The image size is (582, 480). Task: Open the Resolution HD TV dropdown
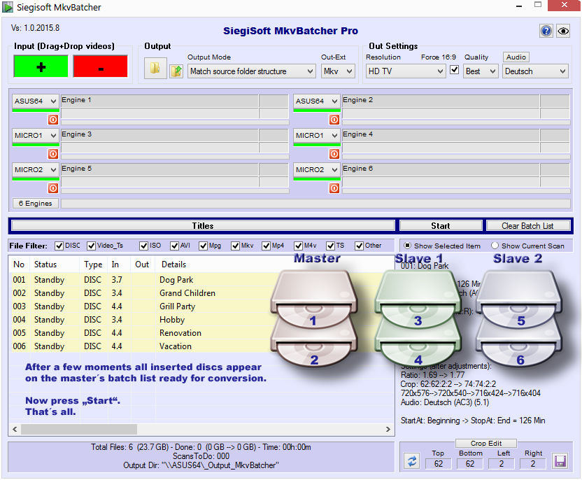(x=405, y=71)
